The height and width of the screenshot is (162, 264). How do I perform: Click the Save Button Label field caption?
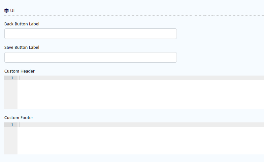click(22, 47)
